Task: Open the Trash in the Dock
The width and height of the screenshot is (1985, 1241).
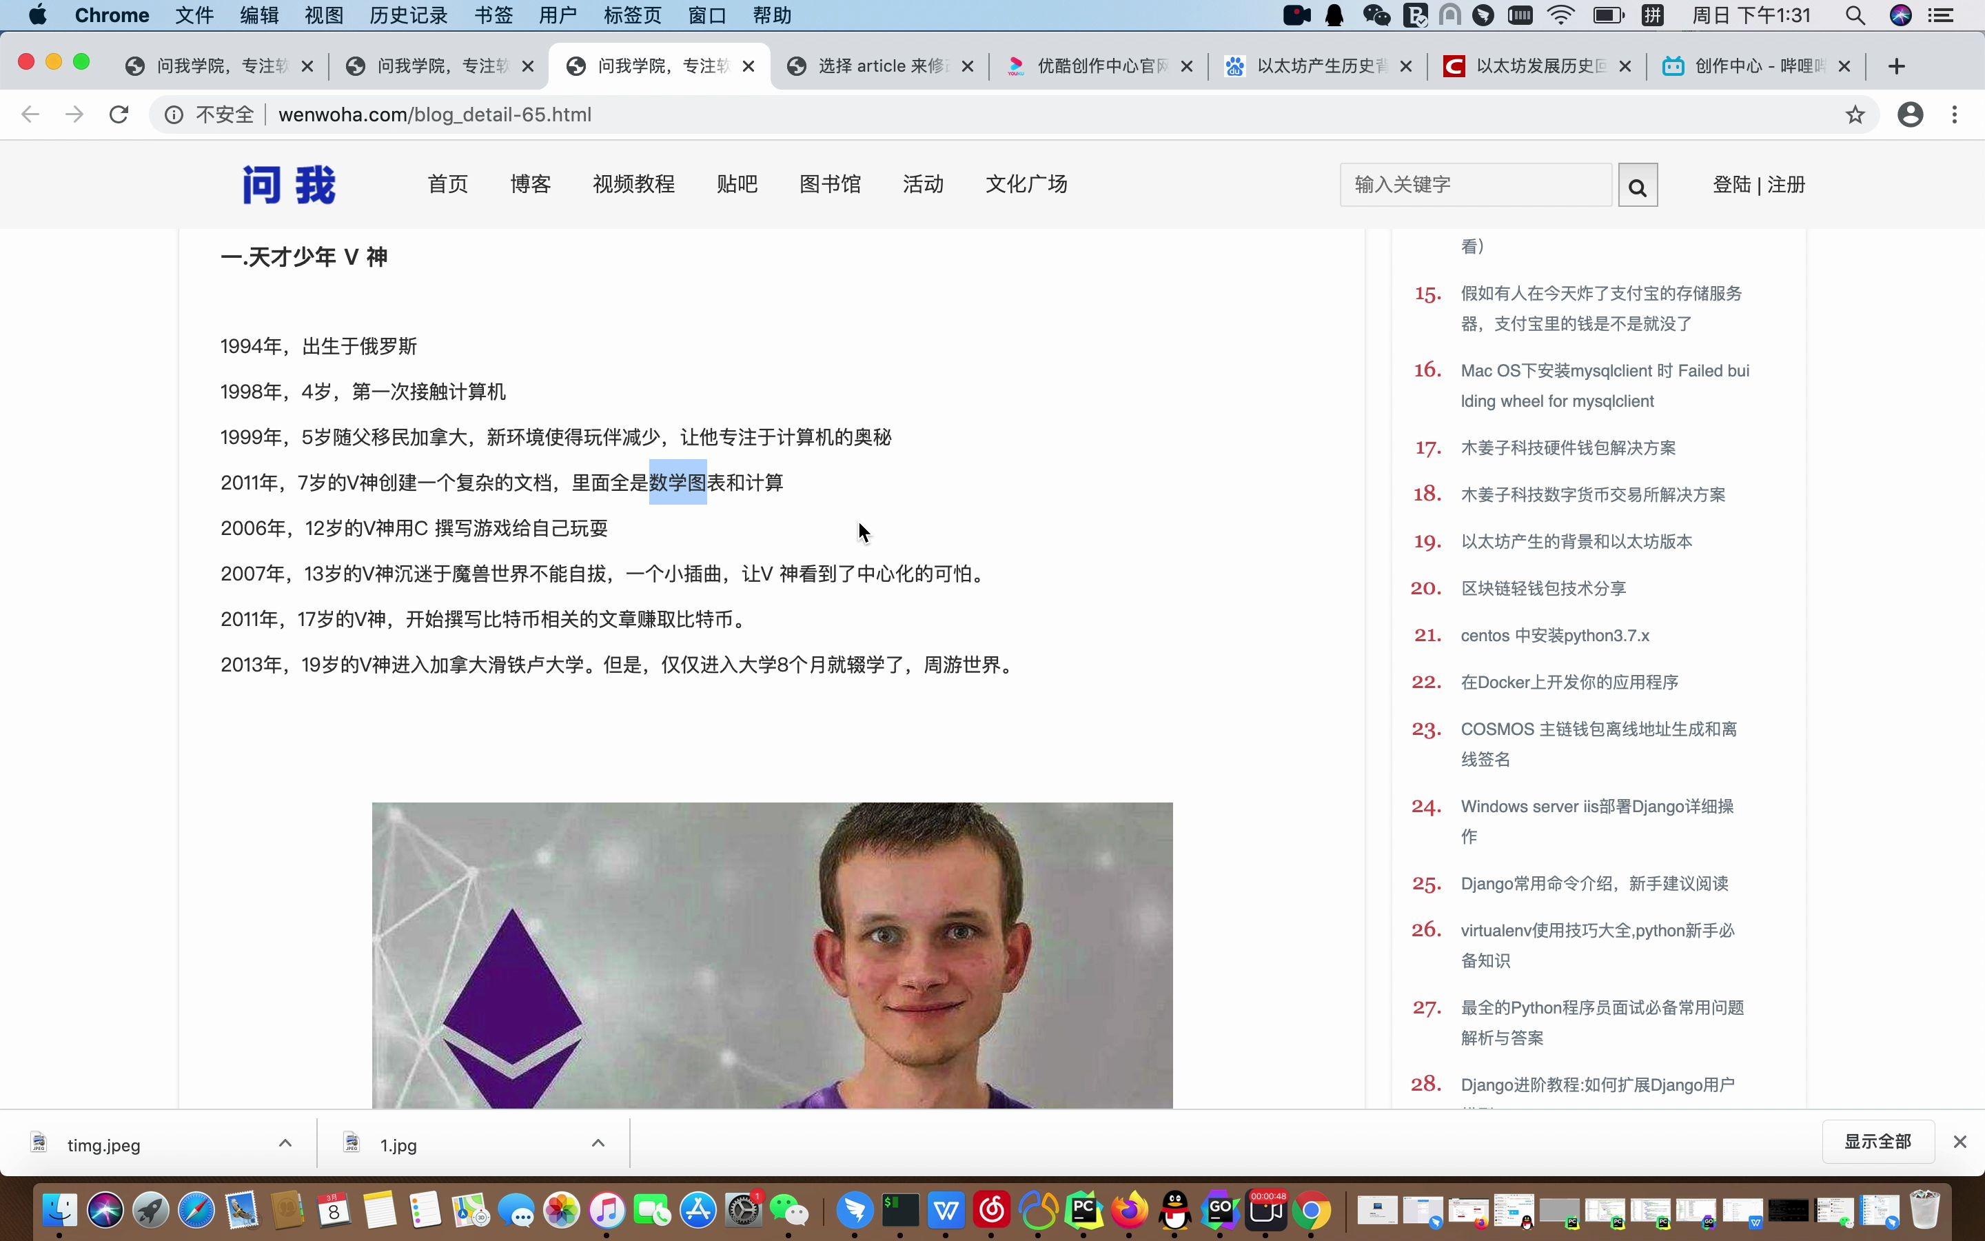Action: [x=1924, y=1210]
